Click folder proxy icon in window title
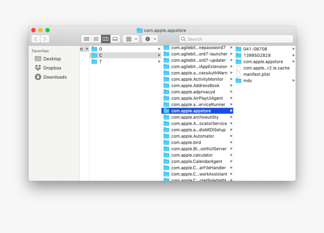 pyautogui.click(x=140, y=30)
